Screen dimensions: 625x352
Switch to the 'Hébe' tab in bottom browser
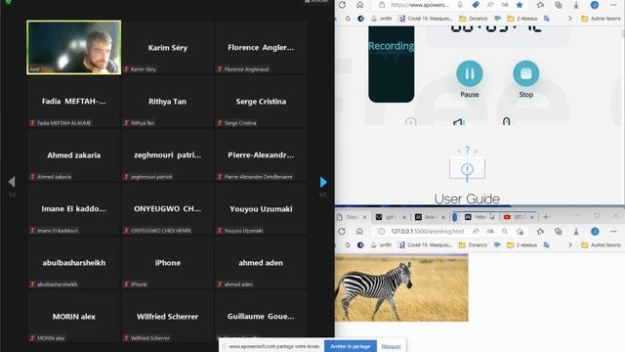(477, 217)
